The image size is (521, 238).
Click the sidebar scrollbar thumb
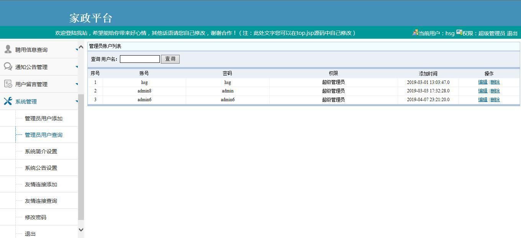pyautogui.click(x=81, y=157)
